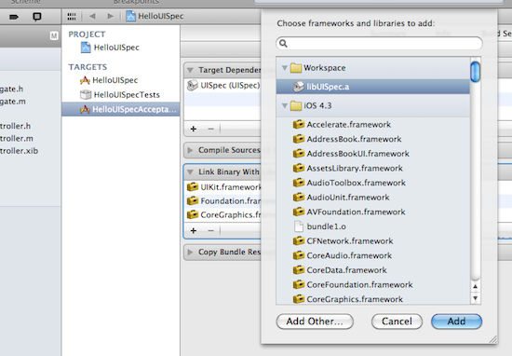512x356 pixels.
Task: Select Accelerate.framework
Action: tap(373, 125)
